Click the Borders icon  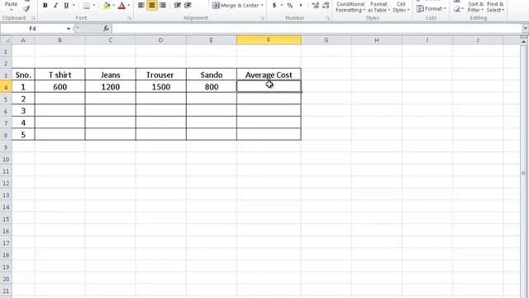click(87, 6)
